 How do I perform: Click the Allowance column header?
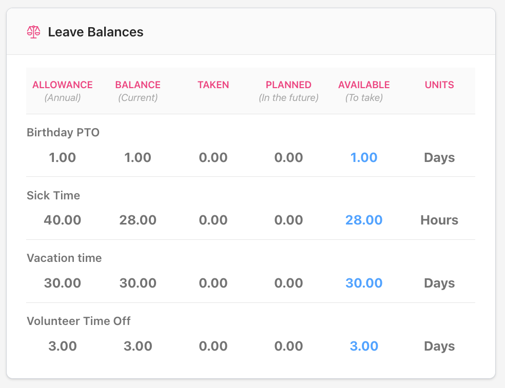click(63, 85)
